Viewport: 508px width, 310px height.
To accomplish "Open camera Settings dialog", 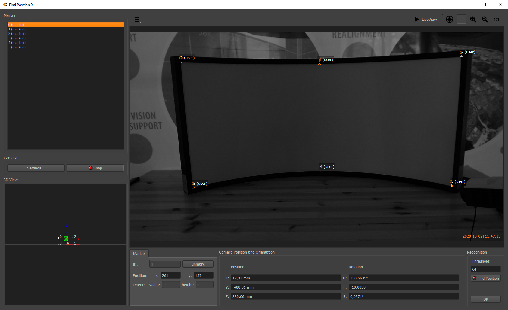I will (x=36, y=168).
